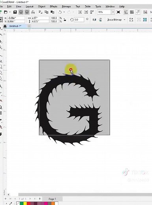Open the Edit menu
Screen dimensions: 152x205
9,6
